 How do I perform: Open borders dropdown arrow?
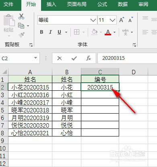pos(83,32)
